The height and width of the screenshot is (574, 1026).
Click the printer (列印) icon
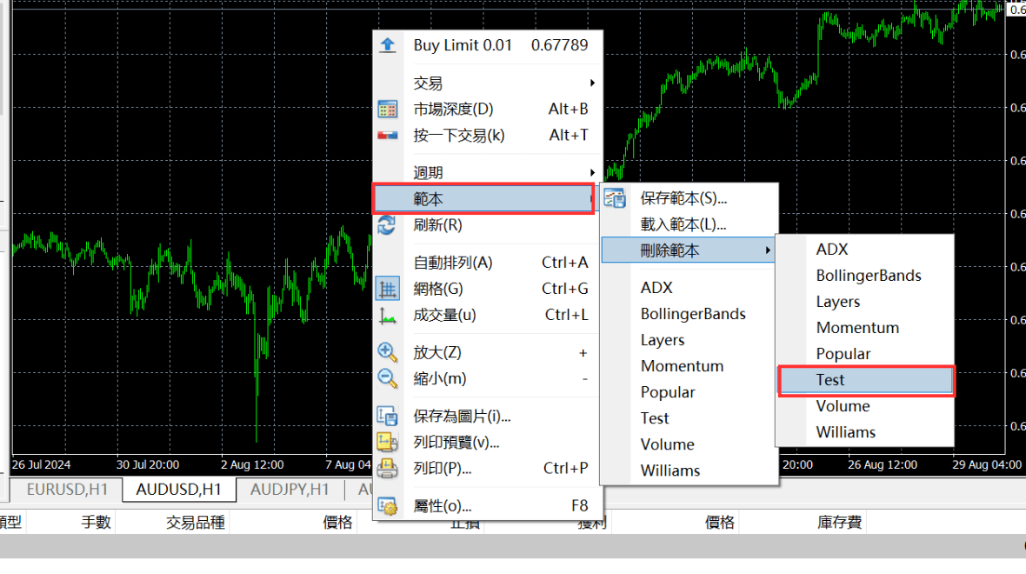388,468
